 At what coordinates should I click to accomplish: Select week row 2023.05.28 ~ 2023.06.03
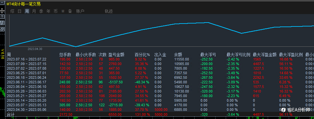click(159, 91)
